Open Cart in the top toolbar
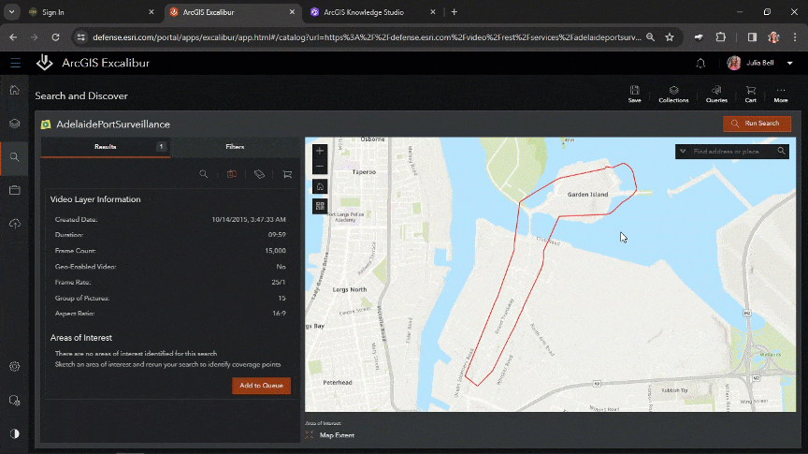Image resolution: width=808 pixels, height=454 pixels. pyautogui.click(x=750, y=95)
